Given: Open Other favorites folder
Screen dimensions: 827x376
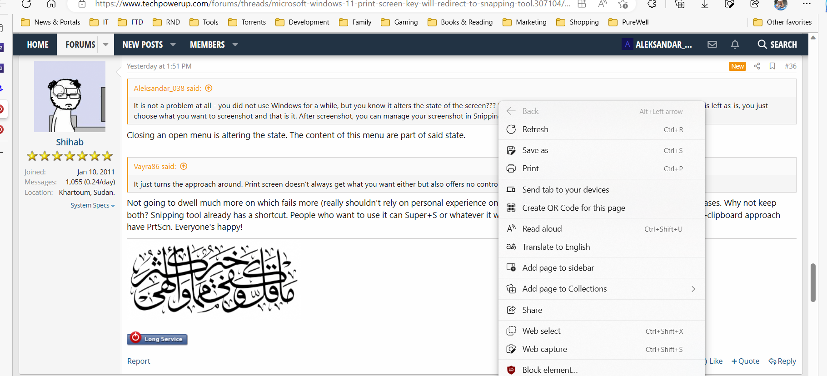Looking at the screenshot, I should coord(782,22).
